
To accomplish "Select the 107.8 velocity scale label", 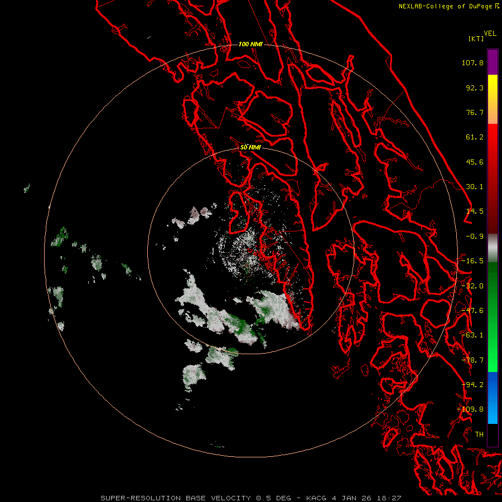I will pos(472,62).
